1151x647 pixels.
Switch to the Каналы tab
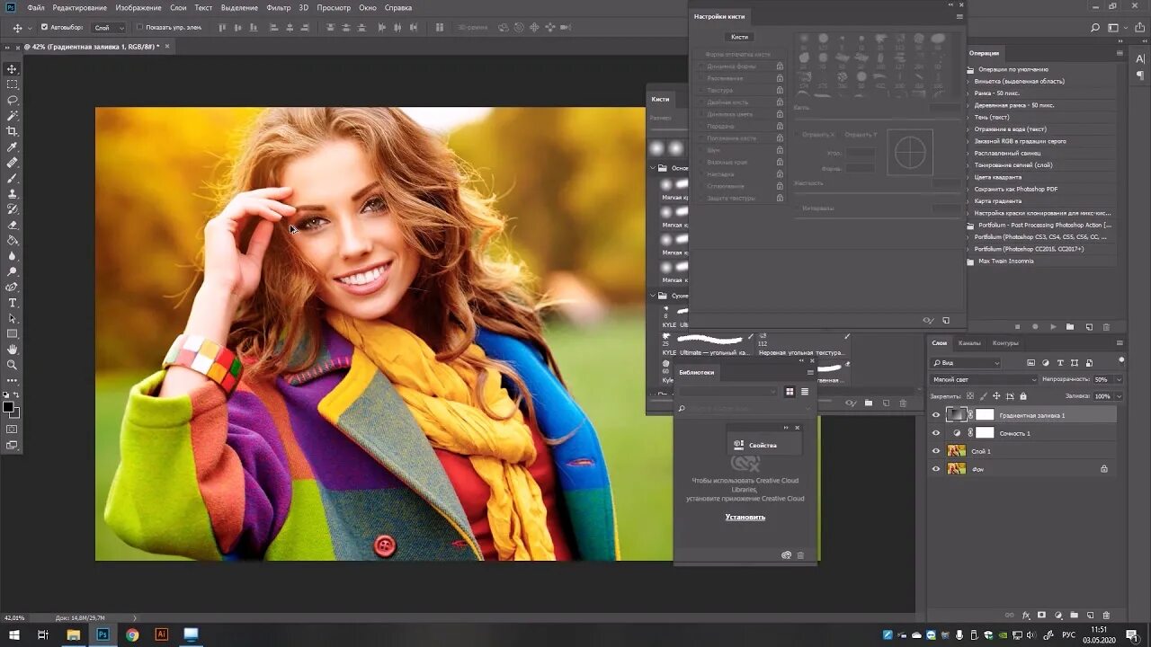[969, 343]
